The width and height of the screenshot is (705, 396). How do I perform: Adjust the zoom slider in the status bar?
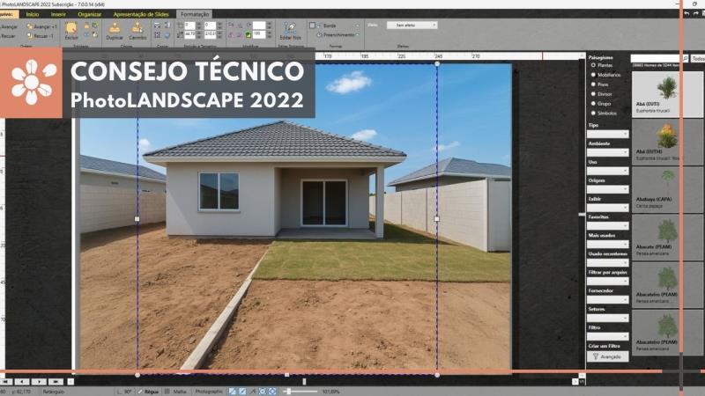pos(301,392)
